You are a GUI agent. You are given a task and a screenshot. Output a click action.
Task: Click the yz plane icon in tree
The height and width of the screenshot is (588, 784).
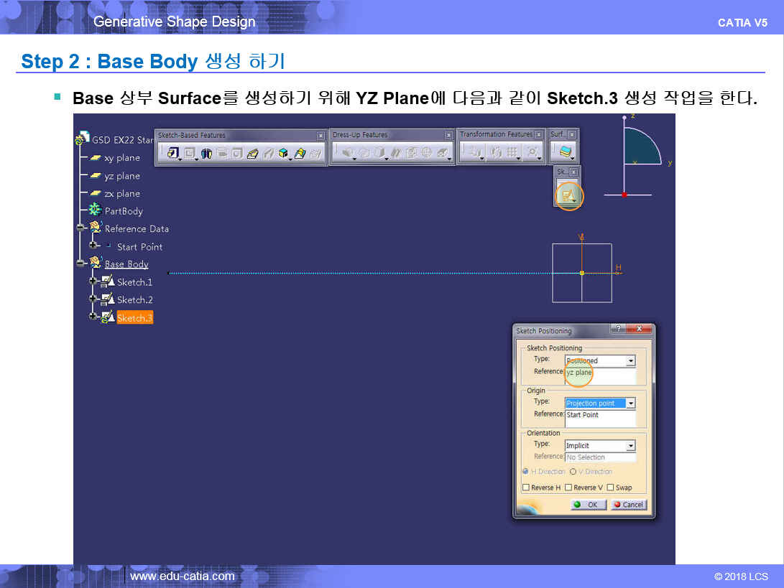[94, 176]
